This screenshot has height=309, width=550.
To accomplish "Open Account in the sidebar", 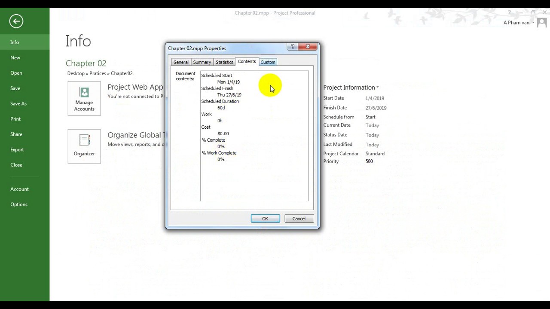I will click(x=25, y=189).
